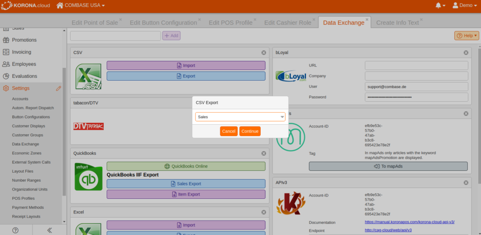This screenshot has height=235, width=481.
Task: Go to Economic Zones
Action: coord(27,153)
